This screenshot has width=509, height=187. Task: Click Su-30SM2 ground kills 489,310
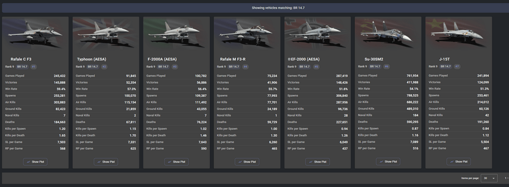click(x=412, y=109)
